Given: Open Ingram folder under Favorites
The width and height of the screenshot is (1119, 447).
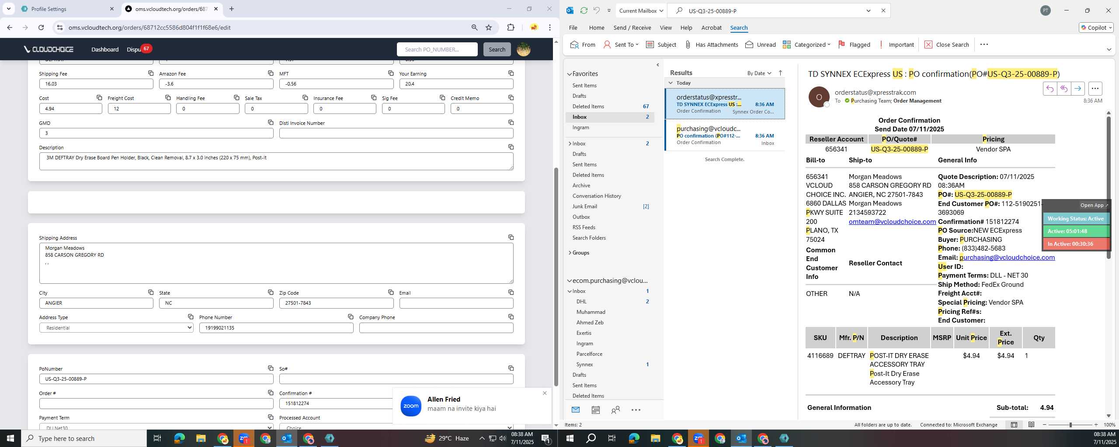Looking at the screenshot, I should tap(580, 127).
